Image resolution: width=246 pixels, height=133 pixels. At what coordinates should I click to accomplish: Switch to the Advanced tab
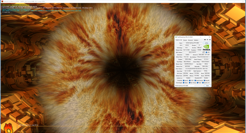click(190, 40)
